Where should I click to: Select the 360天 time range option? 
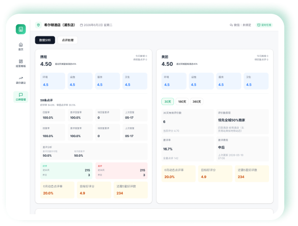pos(197,102)
